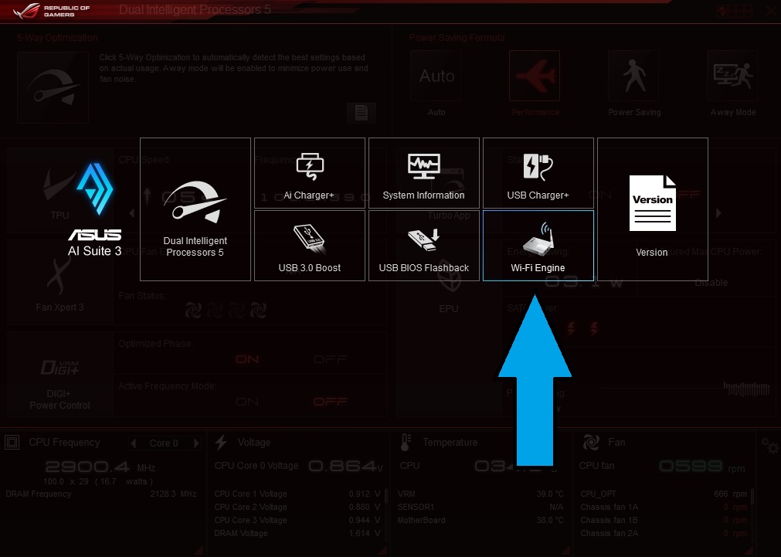Click the DRAM Voltage row
Viewport: 781px width, 557px height.
tap(297, 533)
